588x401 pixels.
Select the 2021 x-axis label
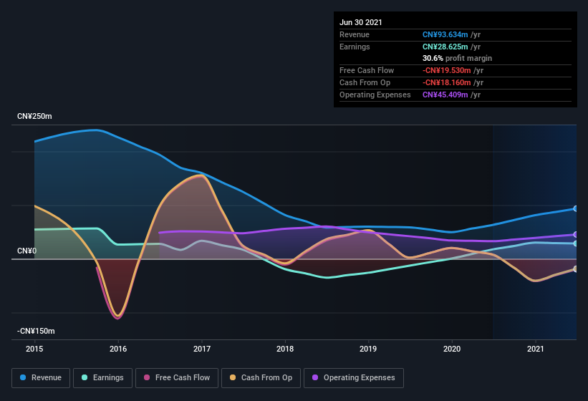(x=536, y=349)
